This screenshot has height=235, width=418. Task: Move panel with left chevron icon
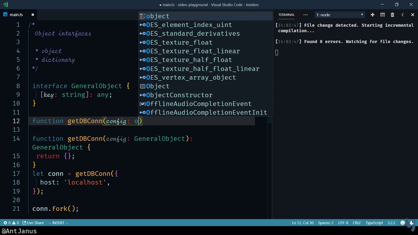click(402, 15)
